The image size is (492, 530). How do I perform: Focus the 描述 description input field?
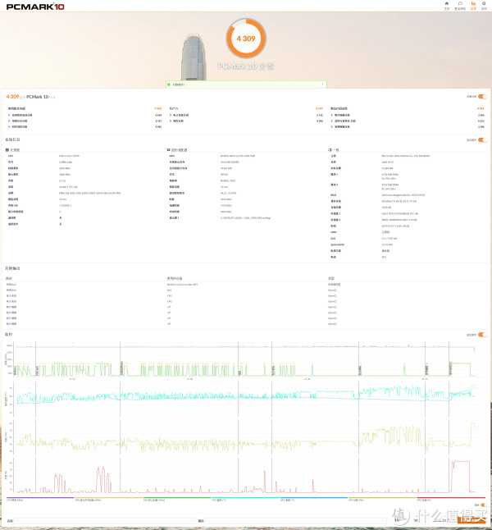[296, 521]
